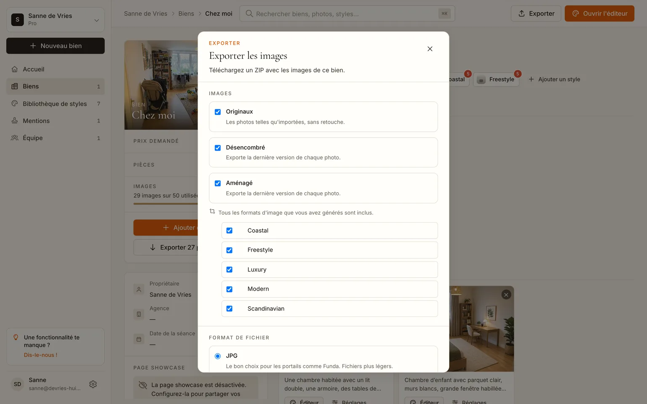The height and width of the screenshot is (404, 647).
Task: Click the Dis-le-nous ! link
Action: [40, 355]
